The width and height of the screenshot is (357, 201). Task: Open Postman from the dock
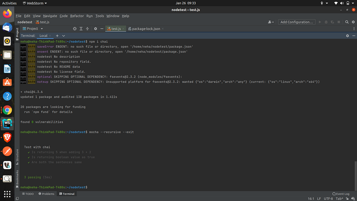coord(7,151)
